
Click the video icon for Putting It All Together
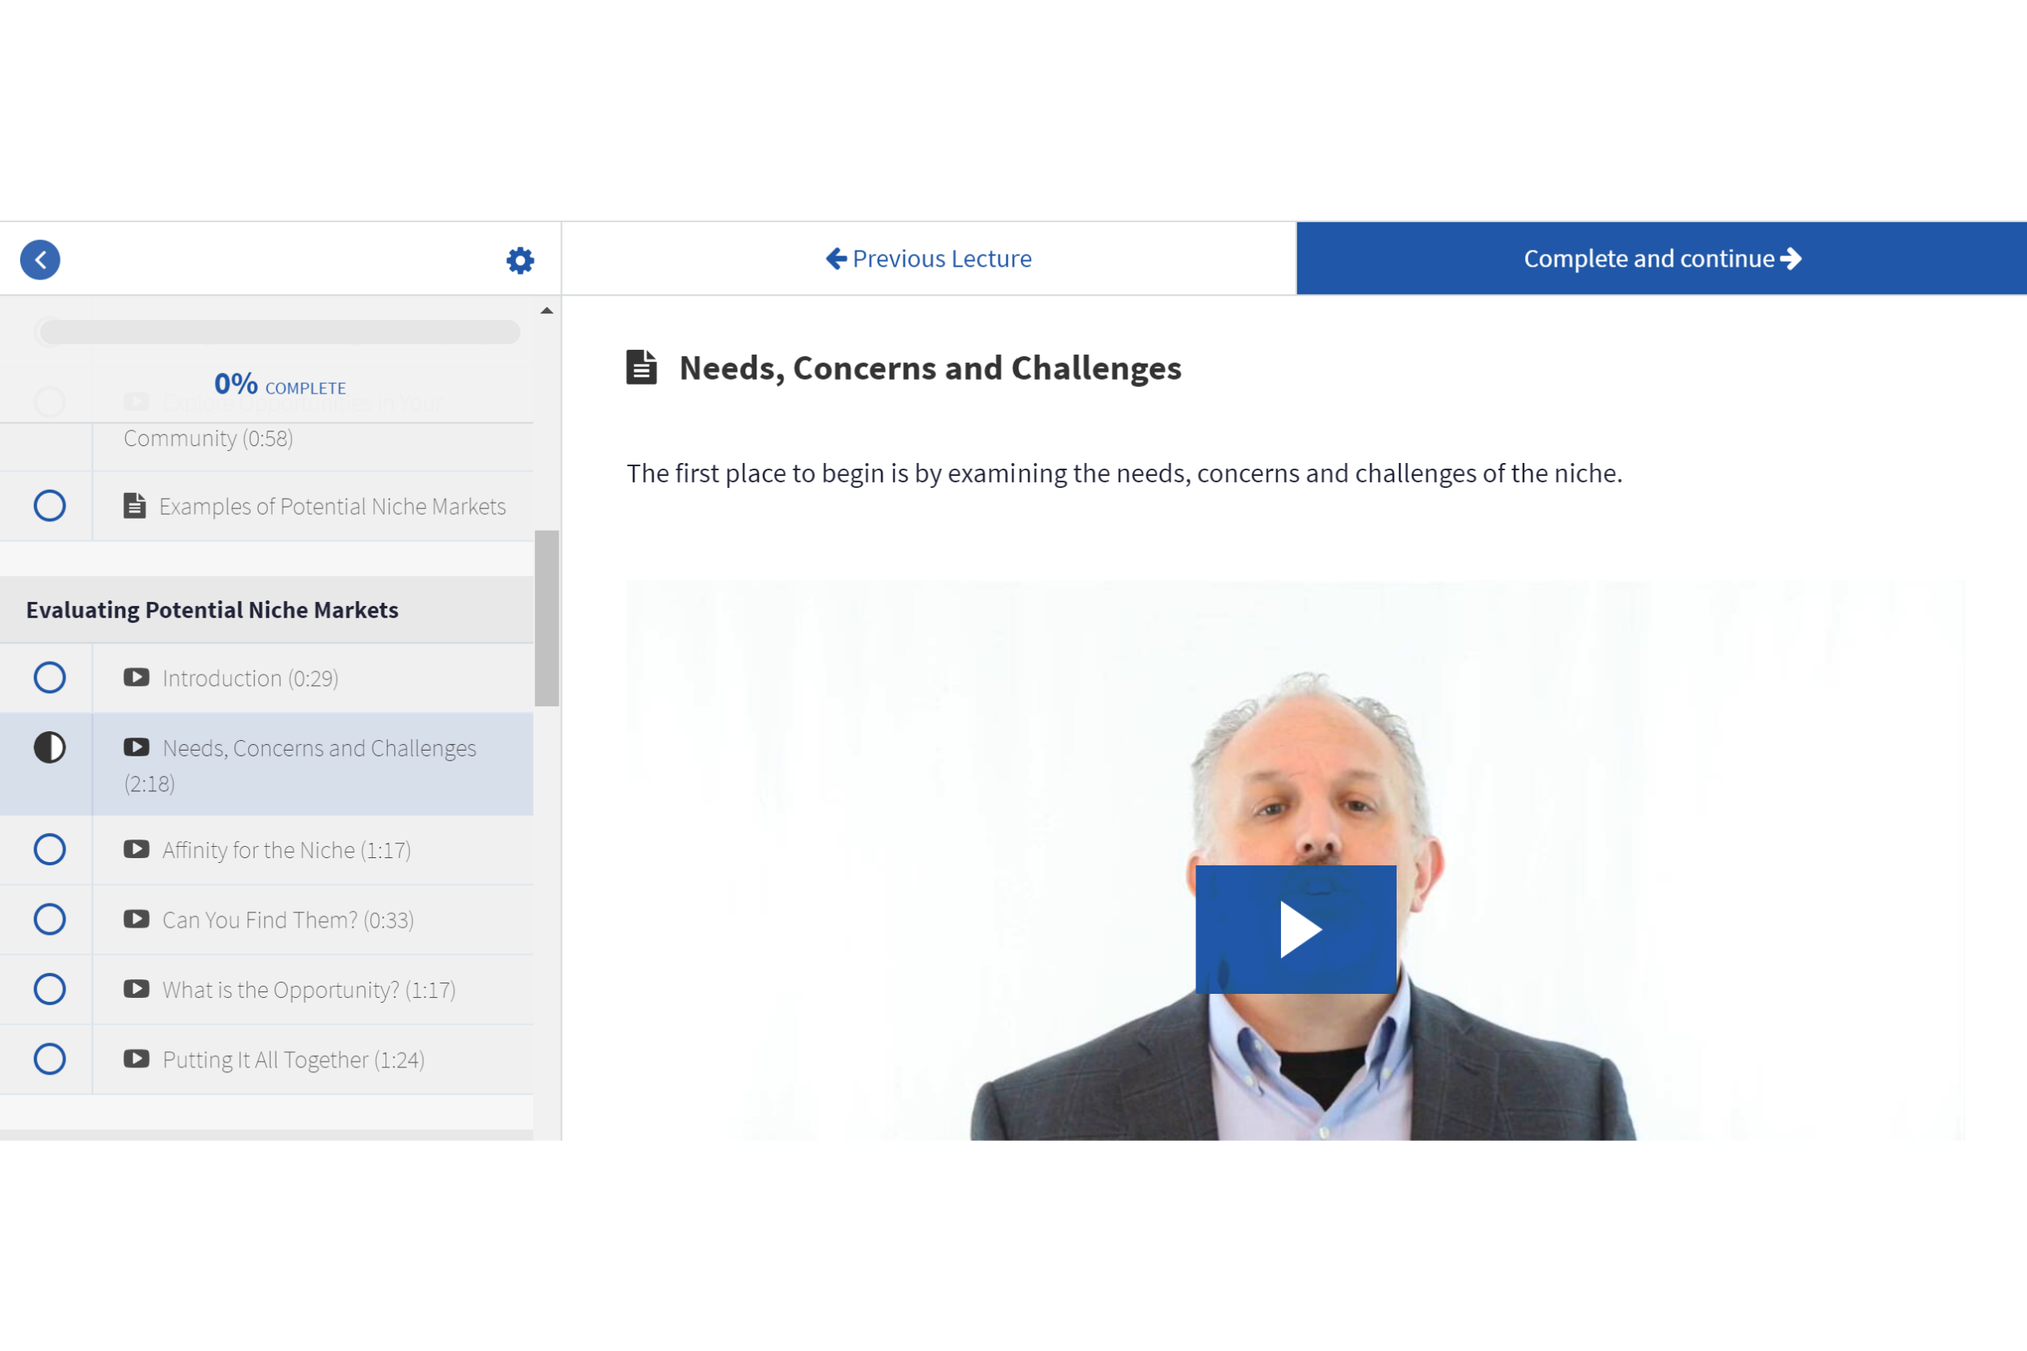point(136,1059)
